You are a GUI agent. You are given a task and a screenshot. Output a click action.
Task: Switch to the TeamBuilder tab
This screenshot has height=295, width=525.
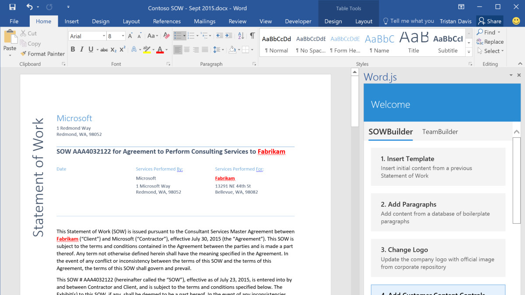pos(440,132)
